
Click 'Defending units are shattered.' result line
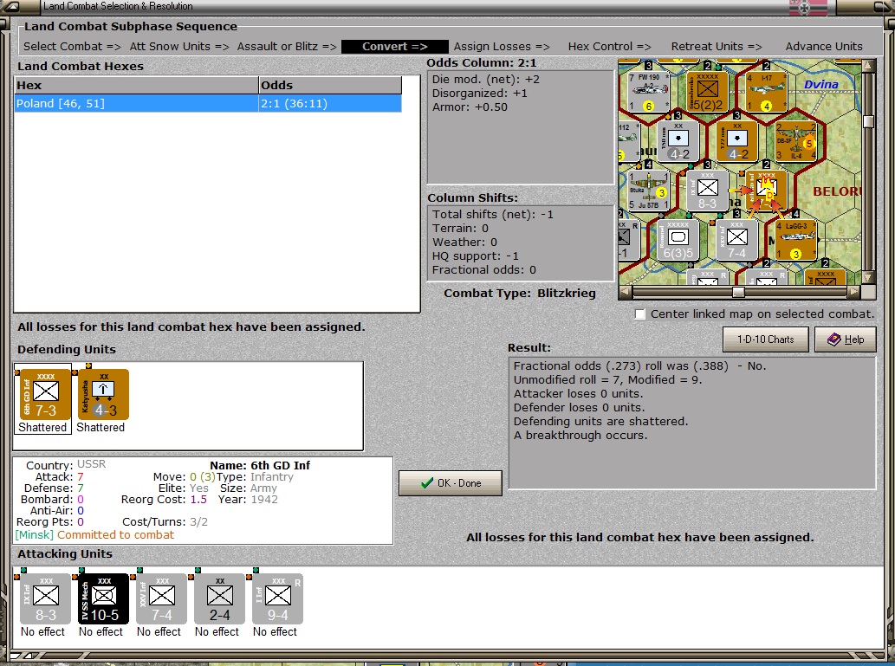[x=600, y=422]
